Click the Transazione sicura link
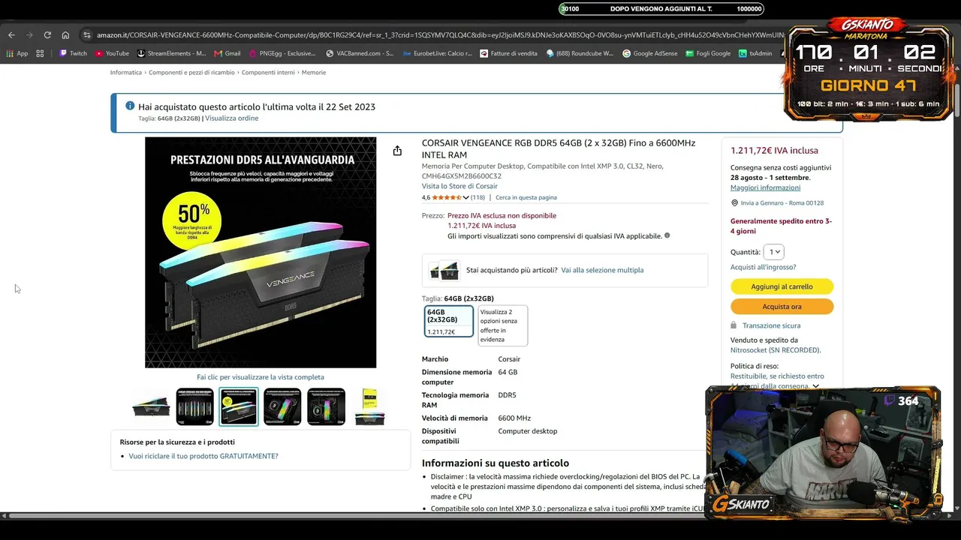The width and height of the screenshot is (961, 540). 772,325
